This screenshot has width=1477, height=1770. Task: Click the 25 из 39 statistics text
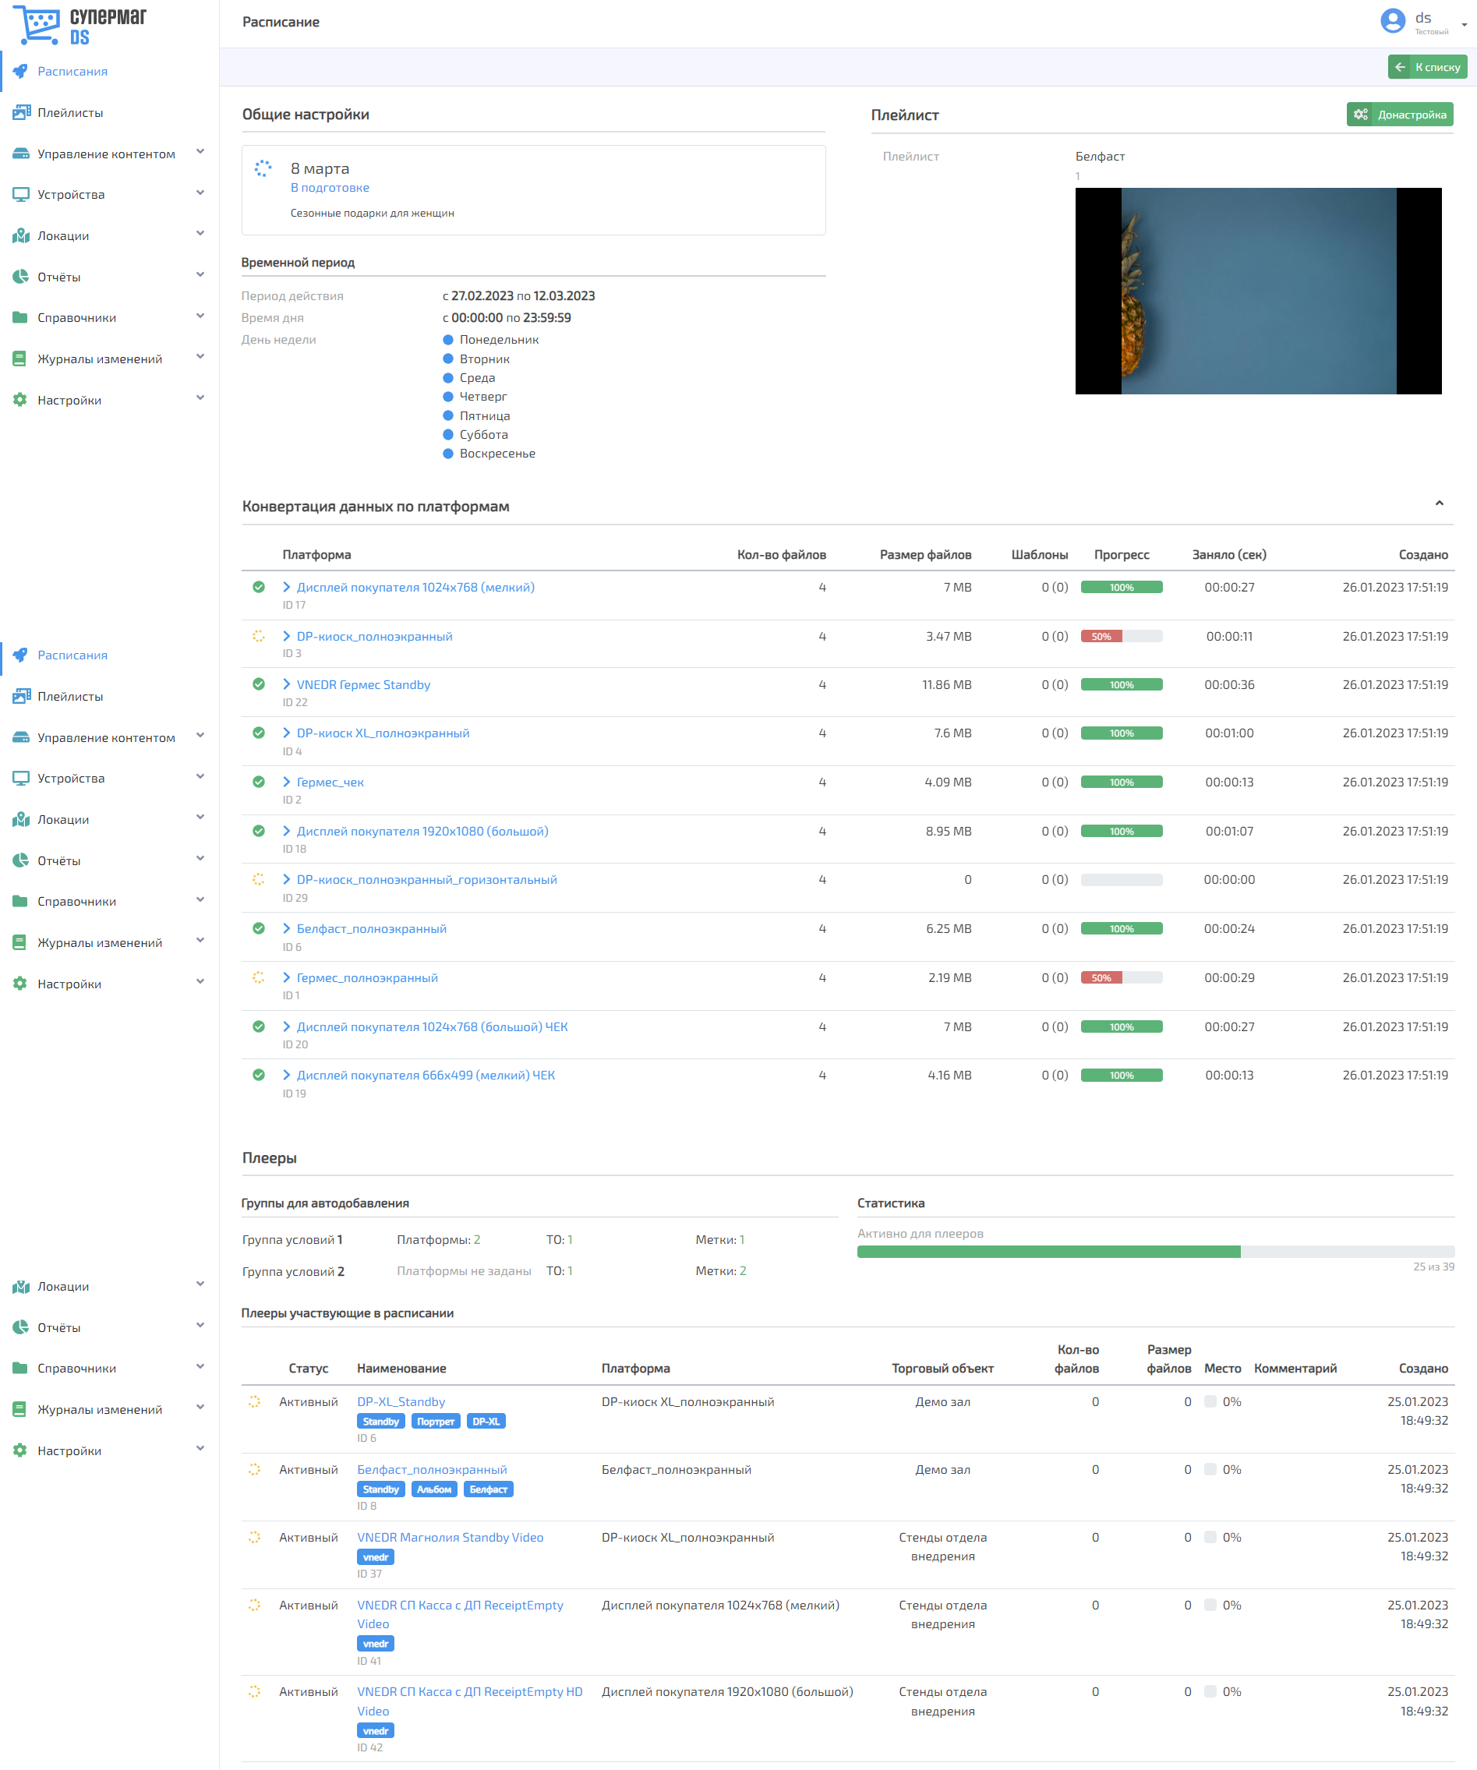click(x=1433, y=1267)
